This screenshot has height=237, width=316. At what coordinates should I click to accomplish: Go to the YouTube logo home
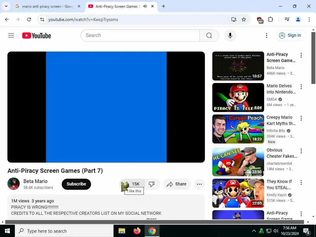click(x=36, y=36)
